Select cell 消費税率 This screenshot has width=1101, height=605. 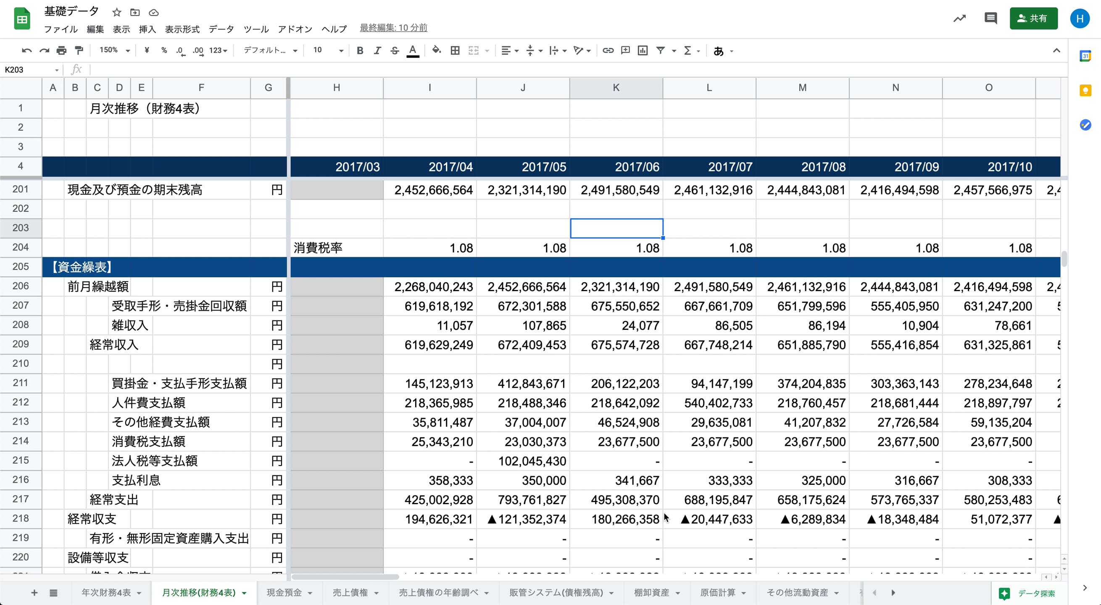[x=336, y=248]
